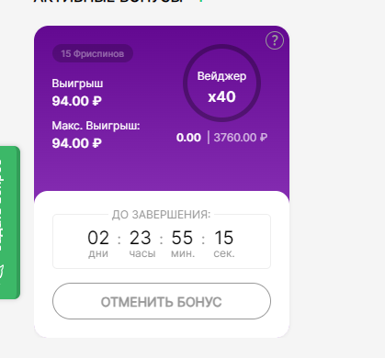
Task: Click the 02 дни countdown cell
Action: click(98, 243)
